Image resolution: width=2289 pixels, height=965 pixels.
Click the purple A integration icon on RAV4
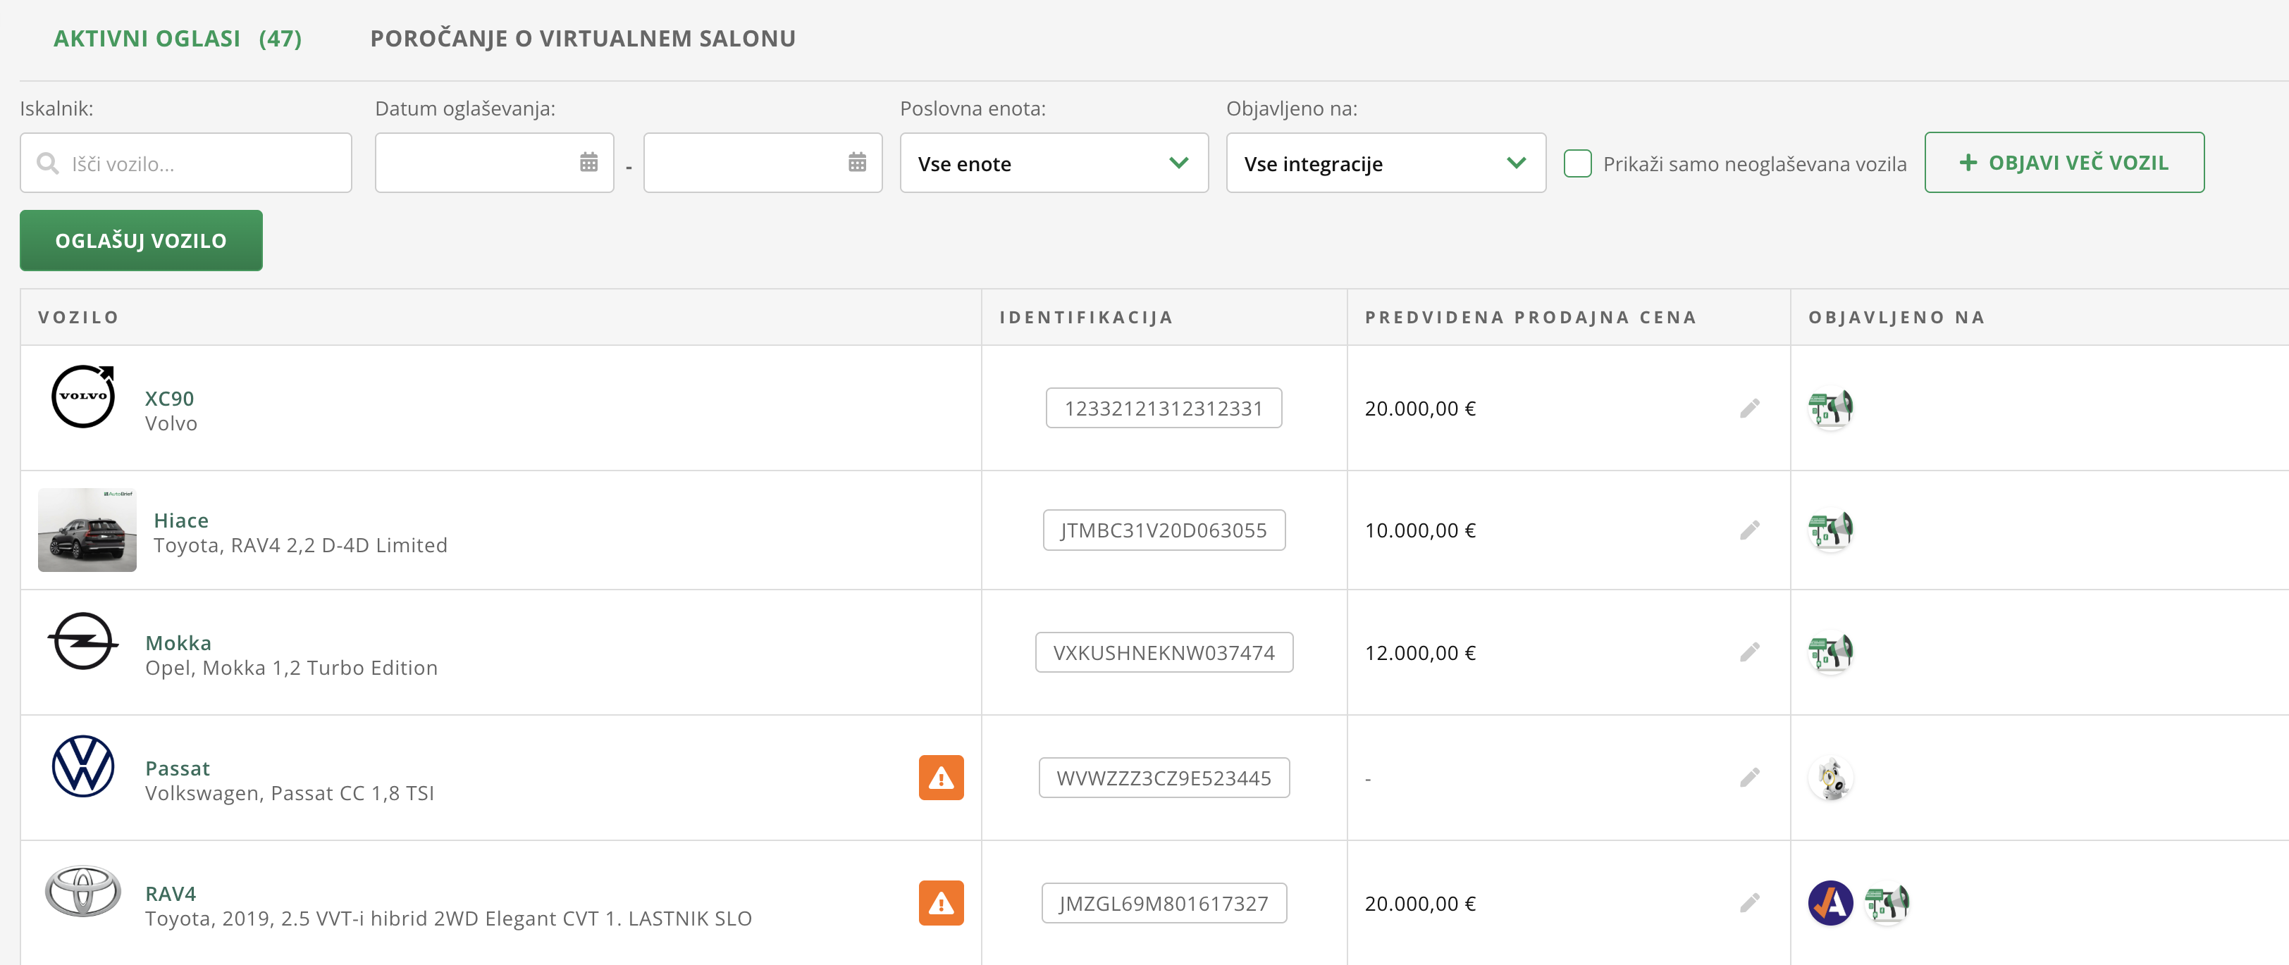click(1830, 903)
